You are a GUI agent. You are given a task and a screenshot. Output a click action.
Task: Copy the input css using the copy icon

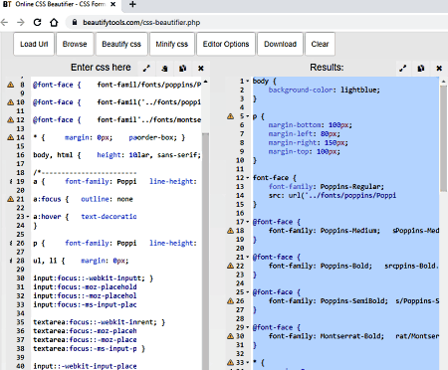[x=182, y=69]
